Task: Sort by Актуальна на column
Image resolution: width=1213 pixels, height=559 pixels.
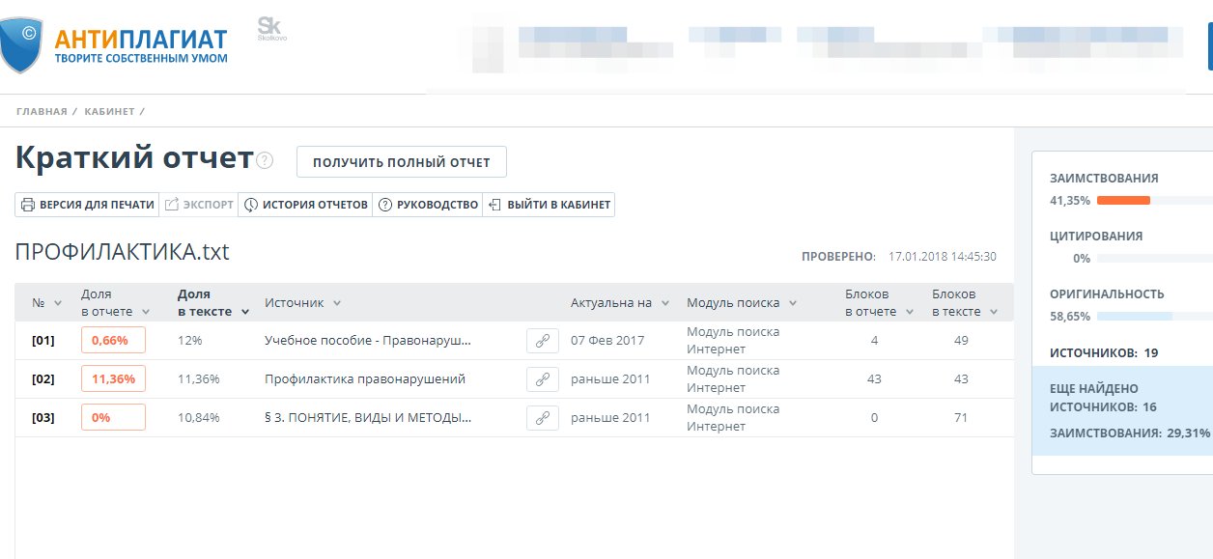Action: click(x=664, y=303)
